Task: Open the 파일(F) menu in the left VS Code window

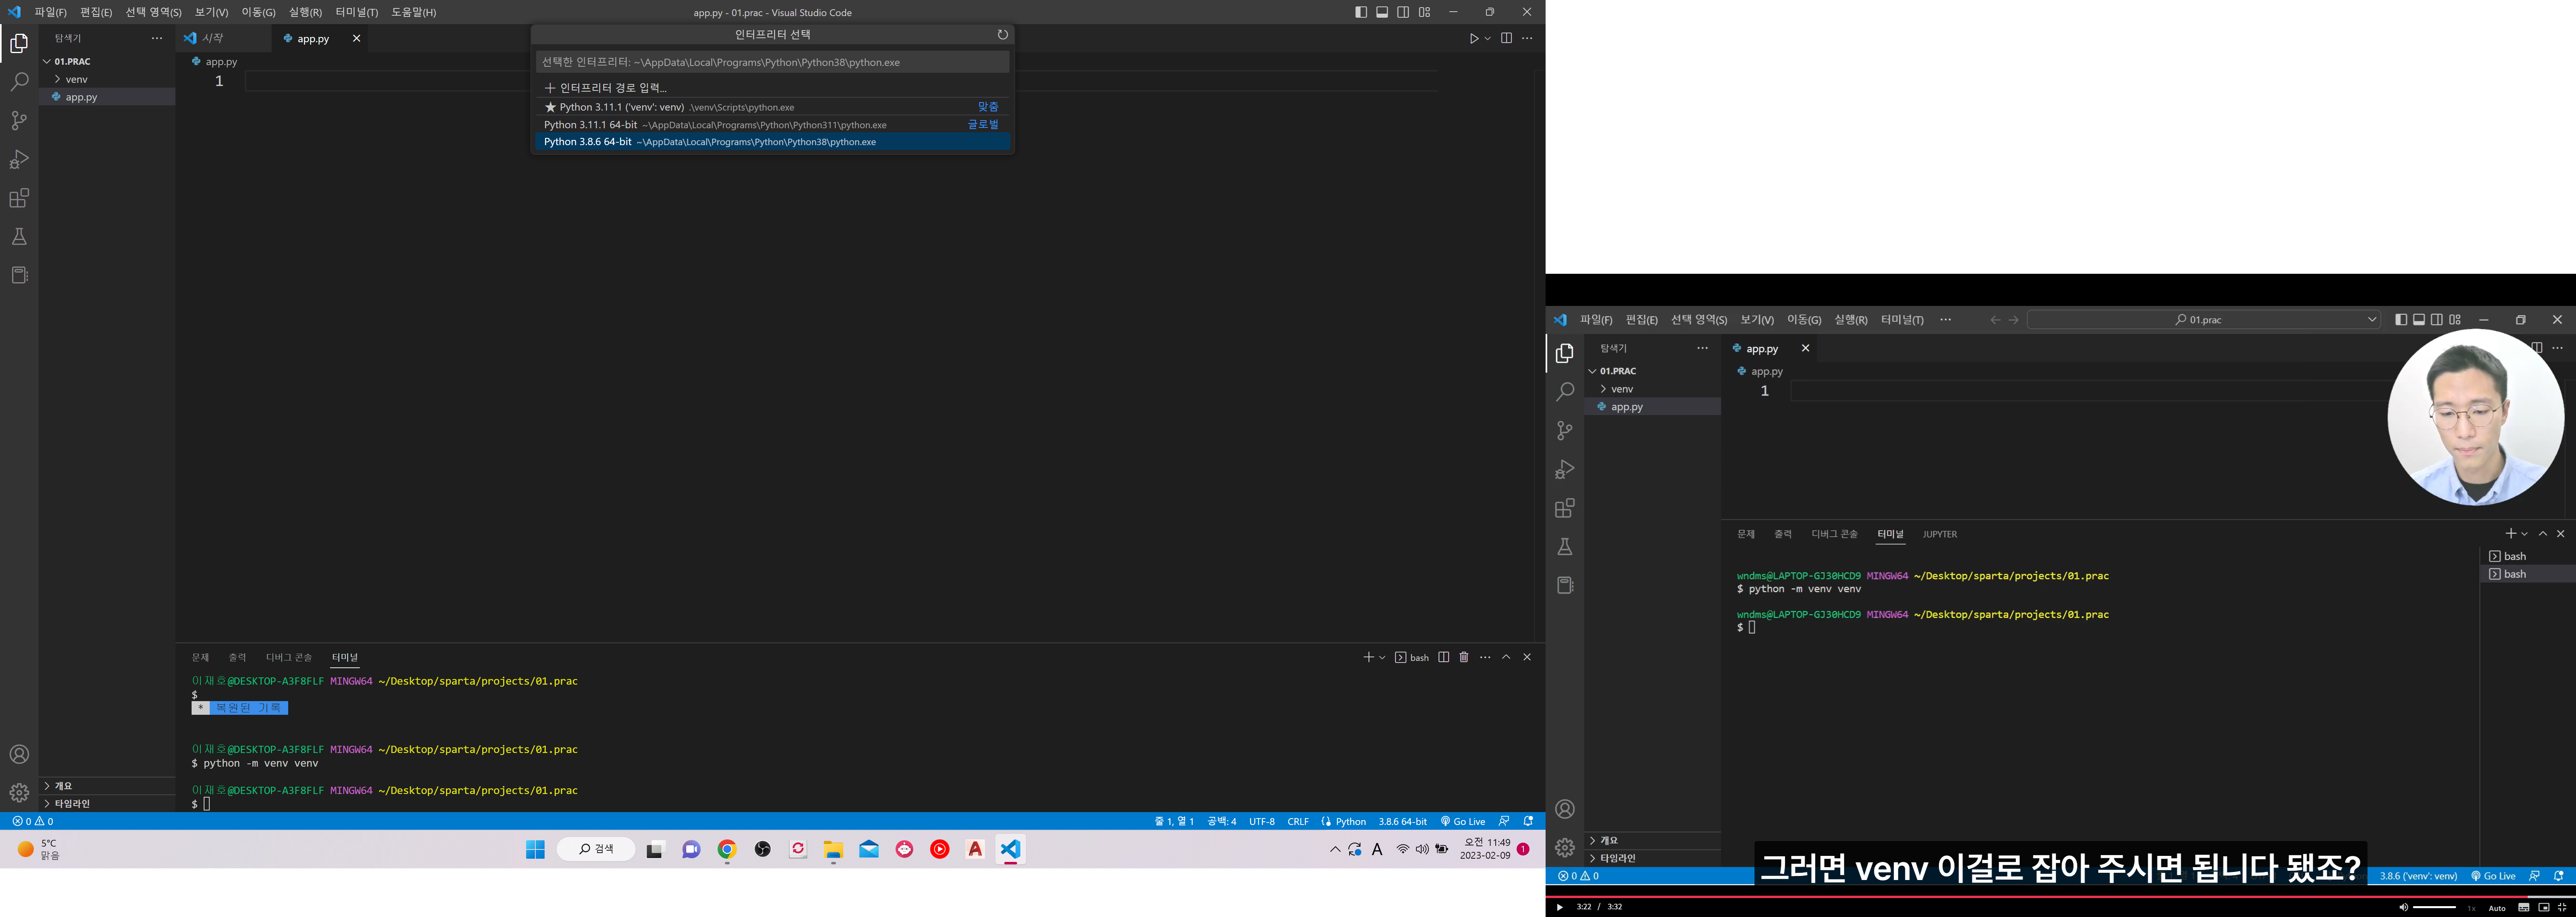Action: pos(50,12)
